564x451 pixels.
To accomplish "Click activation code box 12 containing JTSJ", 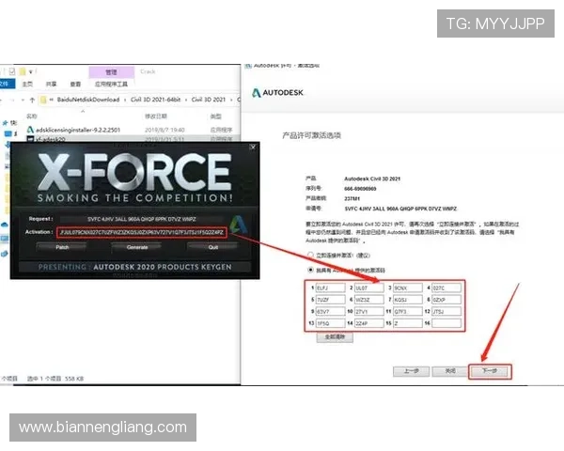I will pyautogui.click(x=446, y=311).
